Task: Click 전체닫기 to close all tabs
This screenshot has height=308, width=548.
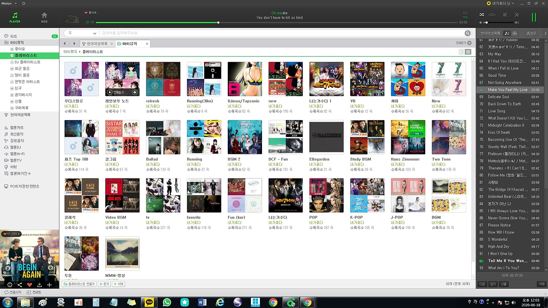Action: 463,43
